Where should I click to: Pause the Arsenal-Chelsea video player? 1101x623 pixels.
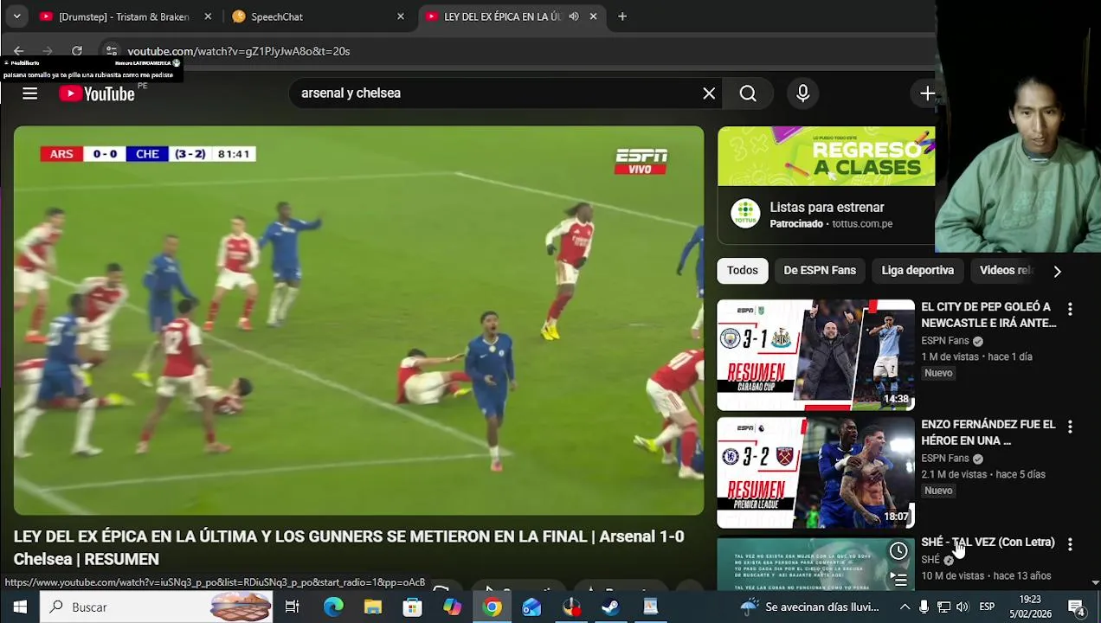(x=358, y=320)
